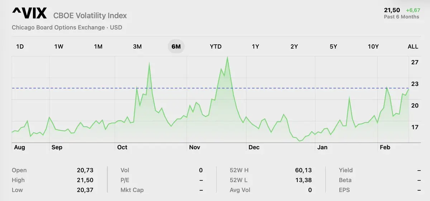The image size is (430, 201).
Task: Click the 27 price axis label
Action: click(415, 62)
